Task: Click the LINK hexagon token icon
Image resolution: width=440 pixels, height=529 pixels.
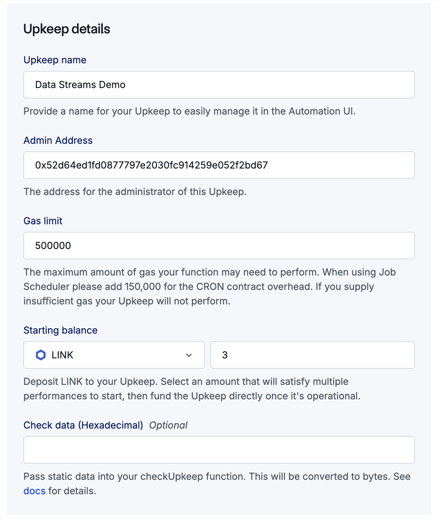Action: point(41,355)
